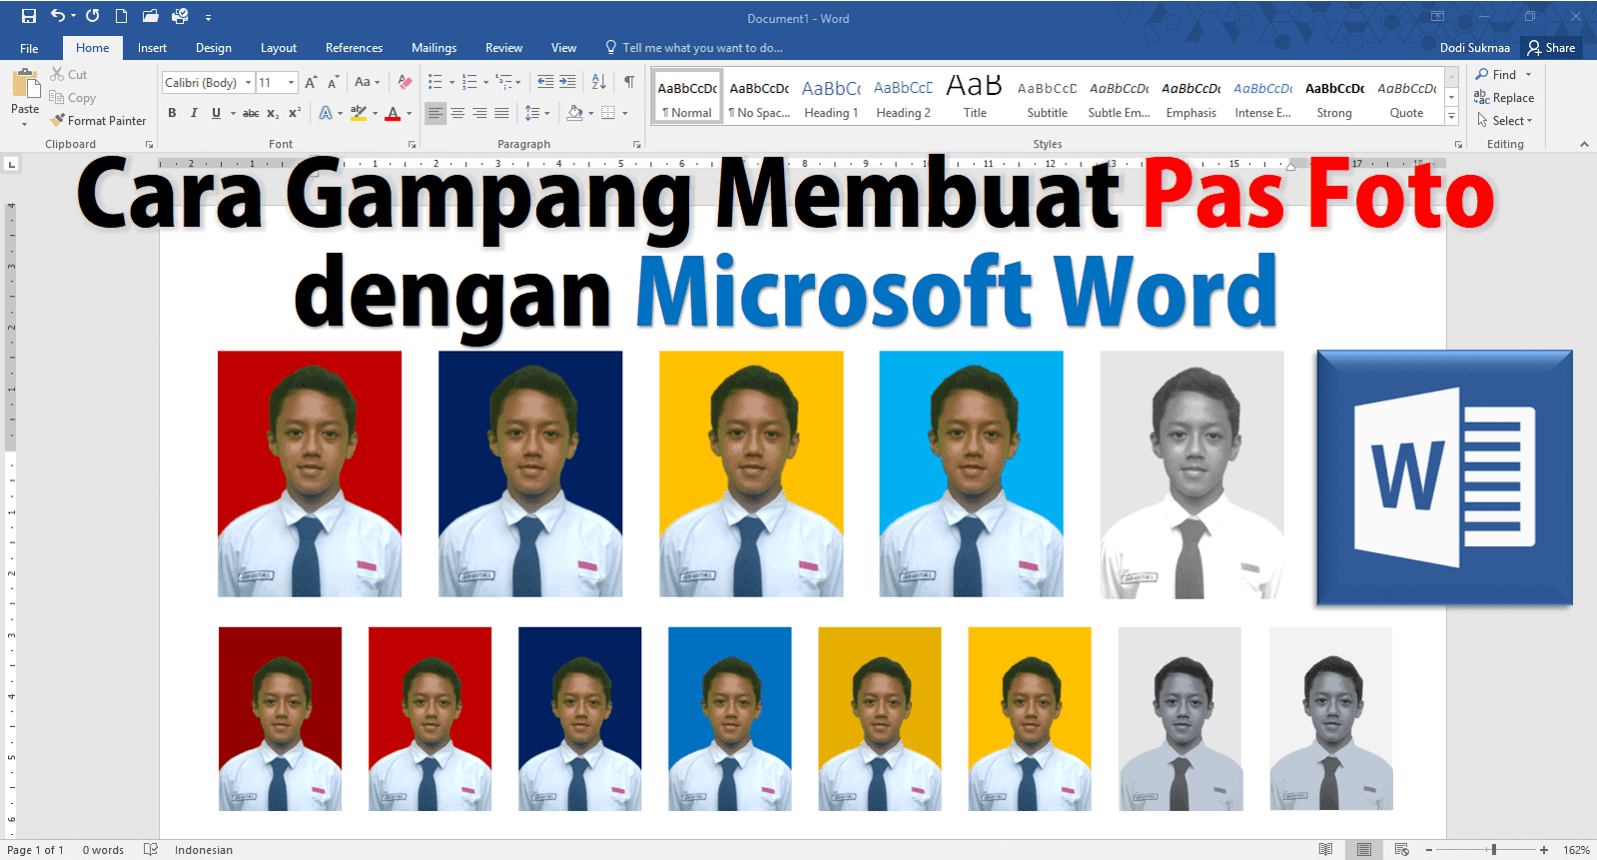Viewport: 1597px width, 860px height.
Task: Click Indonesian language in status bar
Action: click(x=204, y=850)
